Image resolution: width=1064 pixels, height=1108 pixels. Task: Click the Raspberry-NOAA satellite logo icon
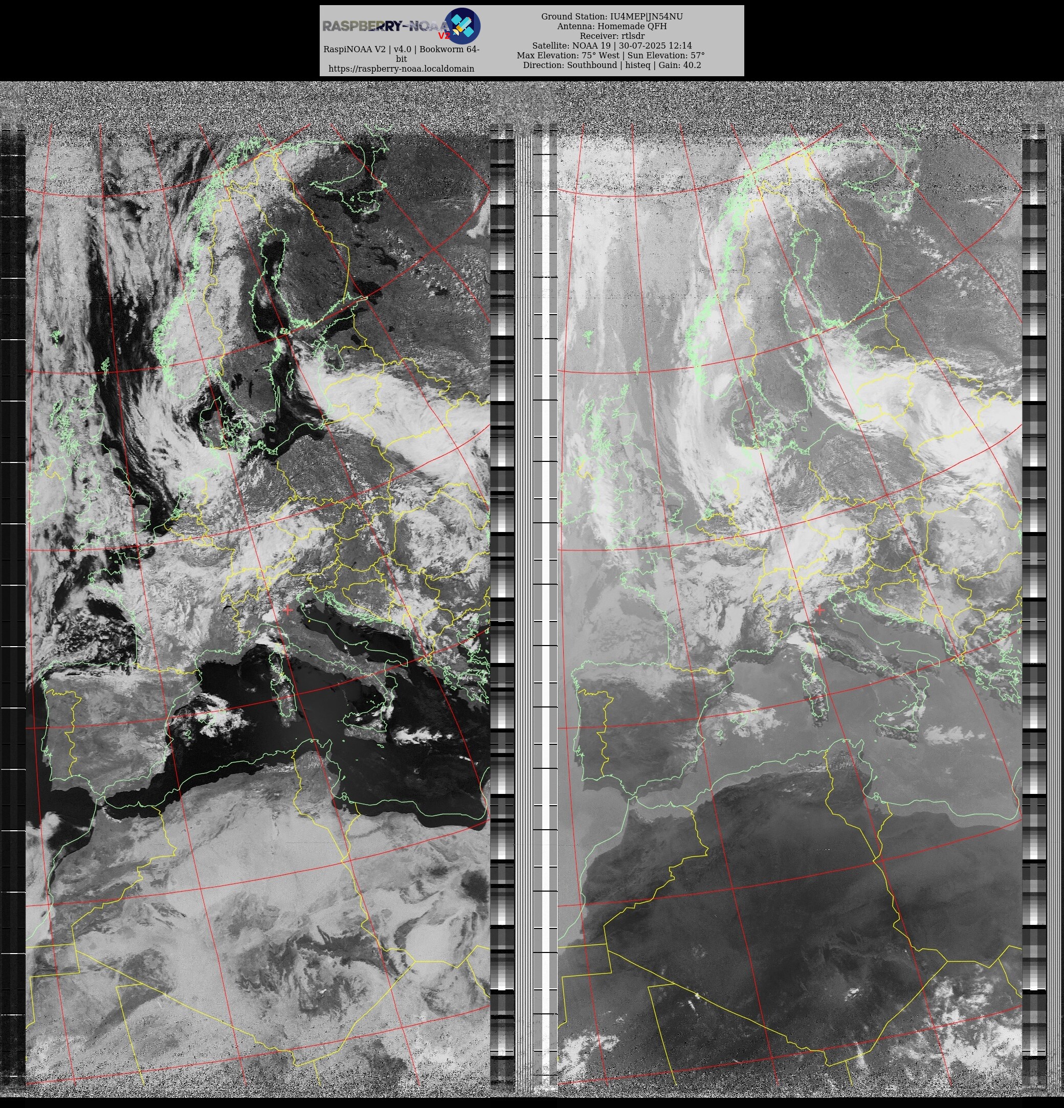[462, 26]
